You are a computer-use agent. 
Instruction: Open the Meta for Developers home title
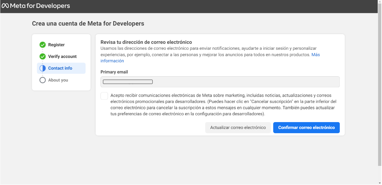(x=40, y=6)
